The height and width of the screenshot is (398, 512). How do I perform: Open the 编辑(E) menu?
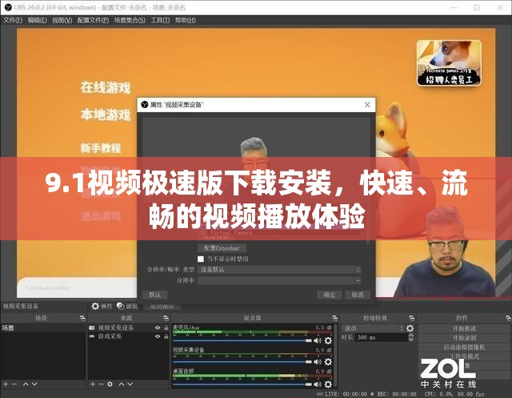38,20
